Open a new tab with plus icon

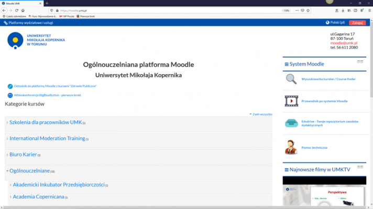(47, 3)
